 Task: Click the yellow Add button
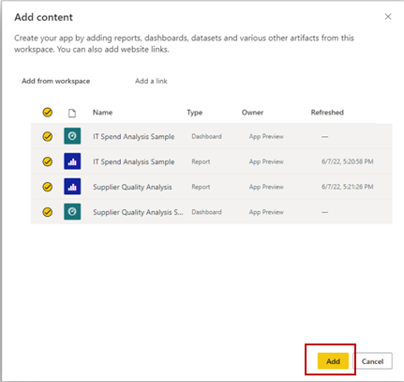pos(333,361)
